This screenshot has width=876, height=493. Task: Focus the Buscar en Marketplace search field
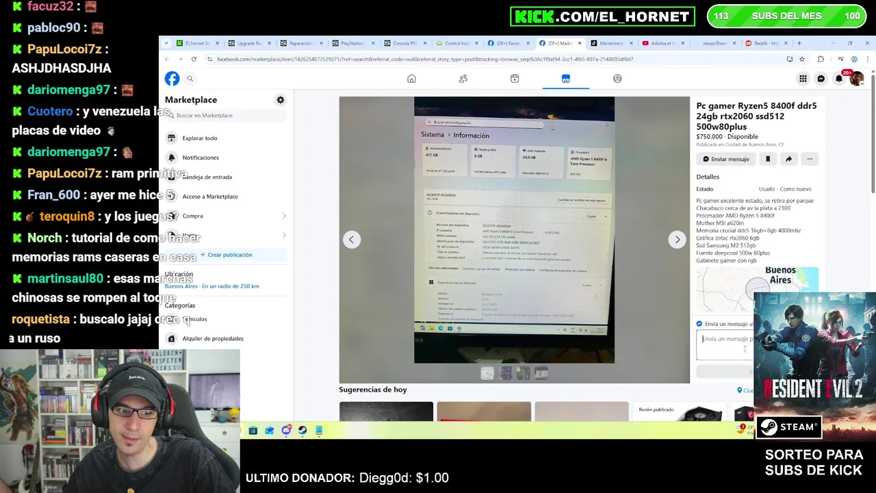[226, 116]
